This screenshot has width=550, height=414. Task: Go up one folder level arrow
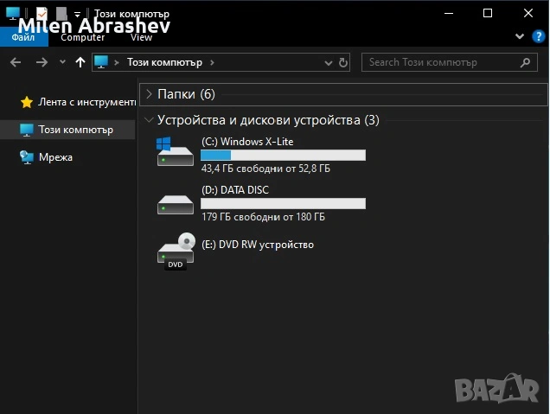[80, 62]
